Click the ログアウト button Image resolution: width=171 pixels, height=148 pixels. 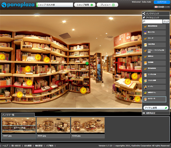(162, 2)
